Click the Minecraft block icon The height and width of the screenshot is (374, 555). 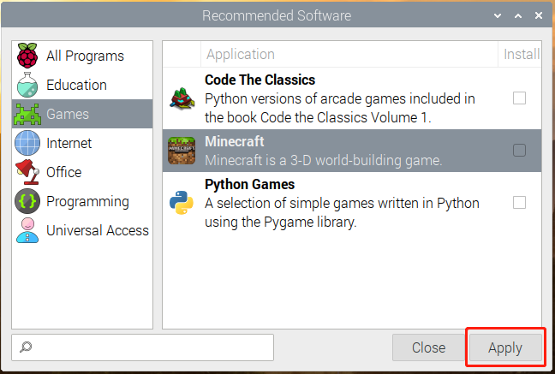click(182, 151)
